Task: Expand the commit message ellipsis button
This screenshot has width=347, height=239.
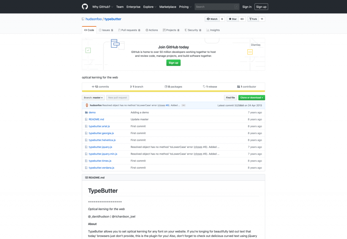Action: pyautogui.click(x=183, y=105)
